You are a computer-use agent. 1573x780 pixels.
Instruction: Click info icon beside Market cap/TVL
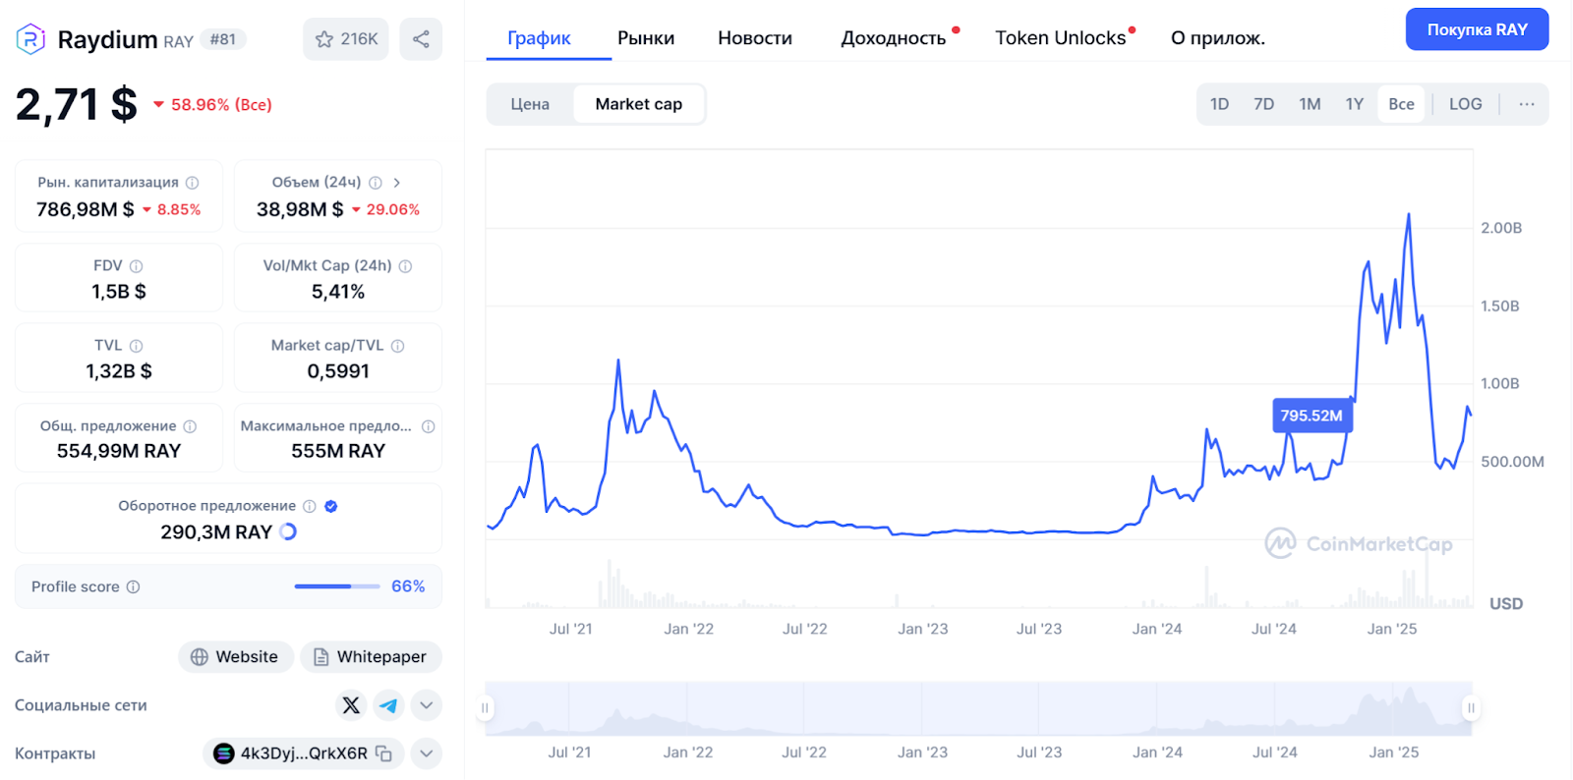[x=398, y=346]
